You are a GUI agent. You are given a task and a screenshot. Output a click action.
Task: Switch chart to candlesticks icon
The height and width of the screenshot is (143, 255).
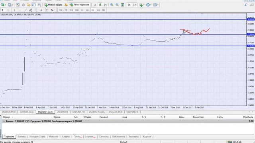pos(100,5)
